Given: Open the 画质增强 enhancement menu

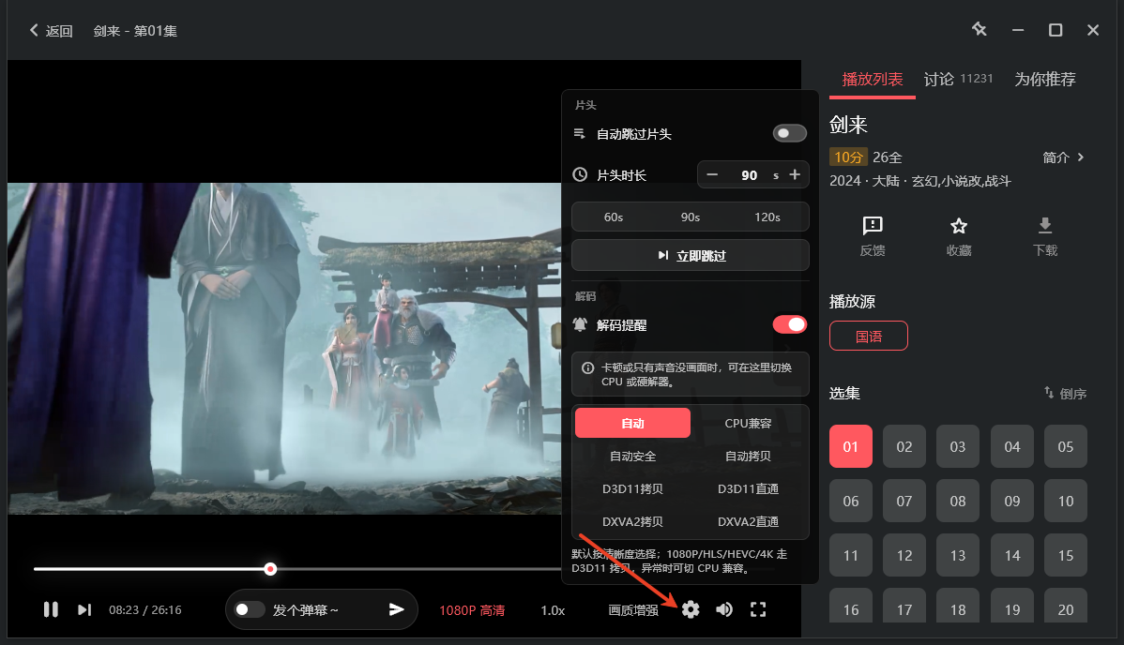Looking at the screenshot, I should tap(633, 610).
